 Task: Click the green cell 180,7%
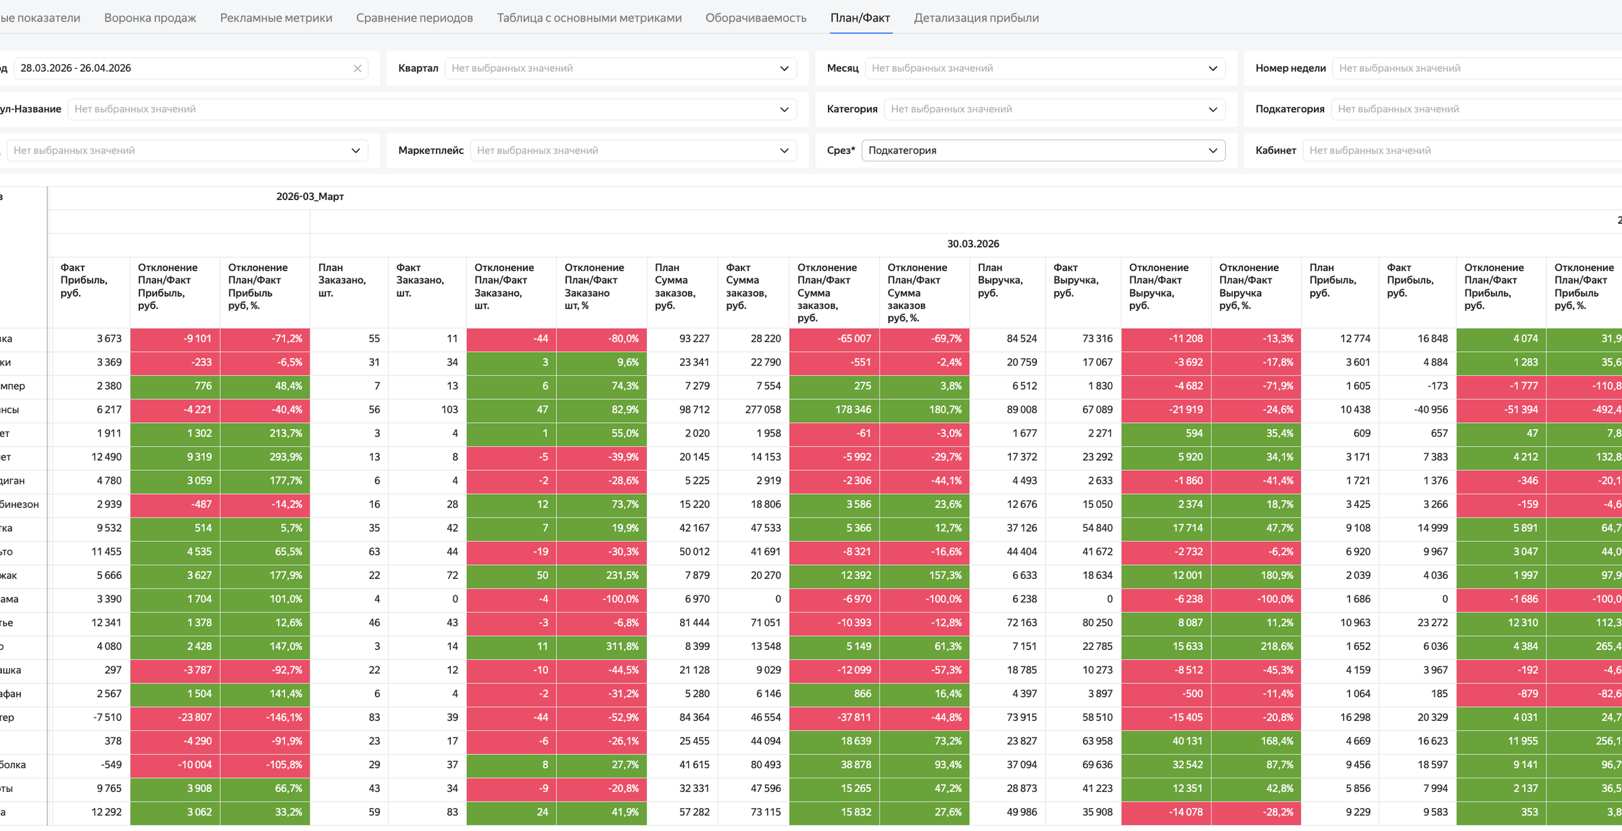pyautogui.click(x=925, y=410)
